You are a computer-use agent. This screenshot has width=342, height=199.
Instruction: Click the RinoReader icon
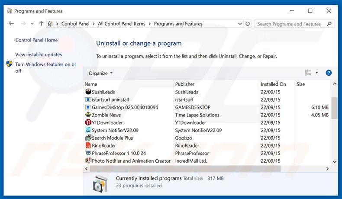(x=88, y=145)
